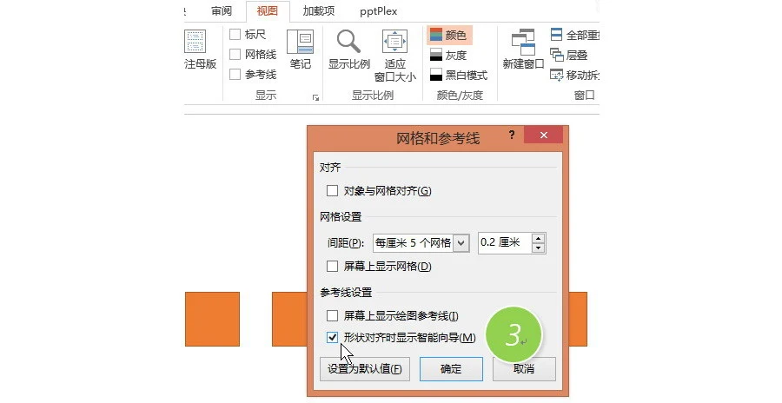Cascade windows (层叠)

point(568,56)
